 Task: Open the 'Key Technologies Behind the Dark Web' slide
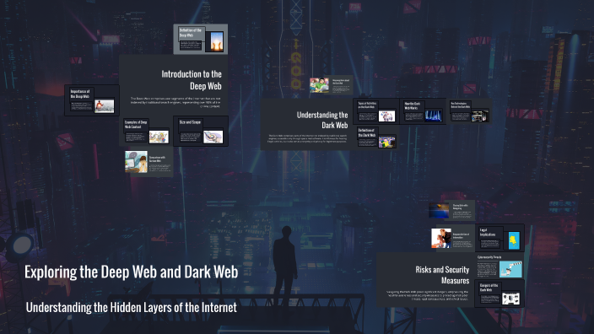(469, 111)
